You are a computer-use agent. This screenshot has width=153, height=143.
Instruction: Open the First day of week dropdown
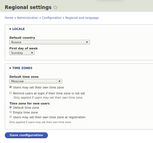(22, 53)
